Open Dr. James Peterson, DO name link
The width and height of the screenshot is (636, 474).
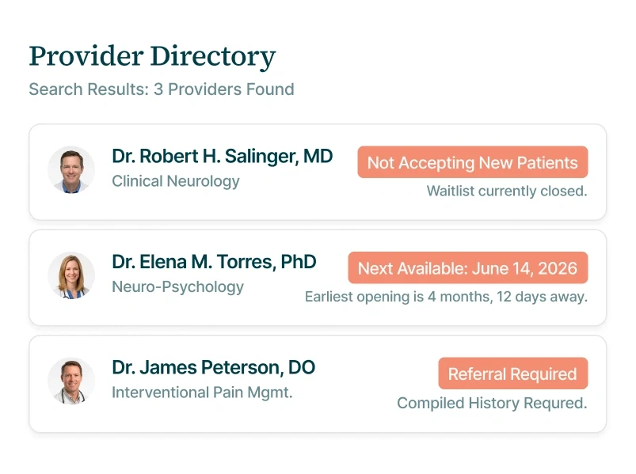213,367
